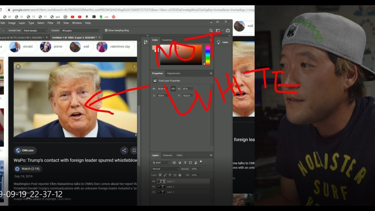Open the Filter menu
Image resolution: width=375 pixels, height=211 pixels.
point(50,23)
